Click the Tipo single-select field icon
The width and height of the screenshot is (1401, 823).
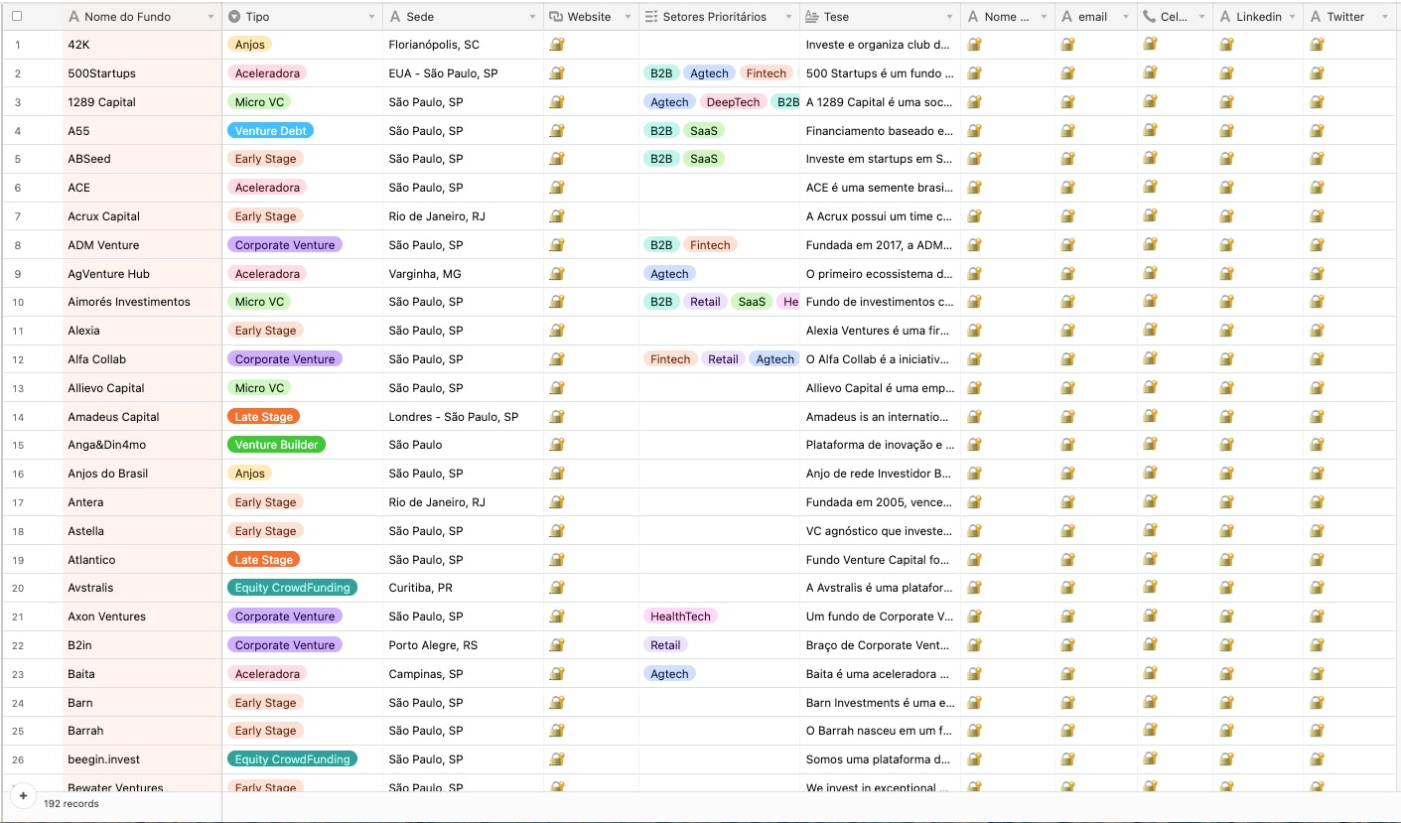pos(234,17)
